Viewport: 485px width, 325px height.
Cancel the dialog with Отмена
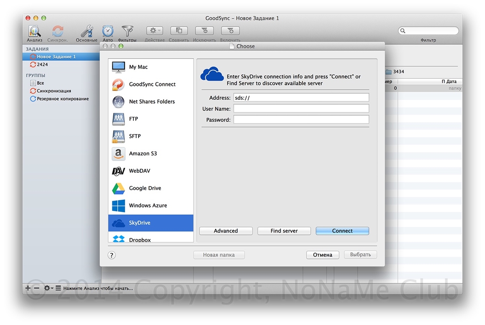(x=323, y=255)
